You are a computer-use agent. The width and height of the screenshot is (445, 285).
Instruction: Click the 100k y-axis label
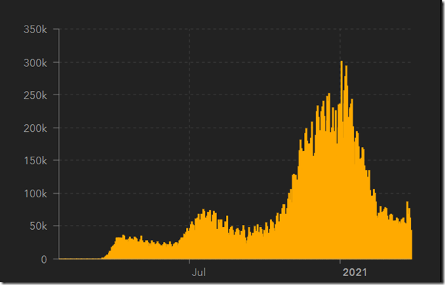pyautogui.click(x=35, y=194)
